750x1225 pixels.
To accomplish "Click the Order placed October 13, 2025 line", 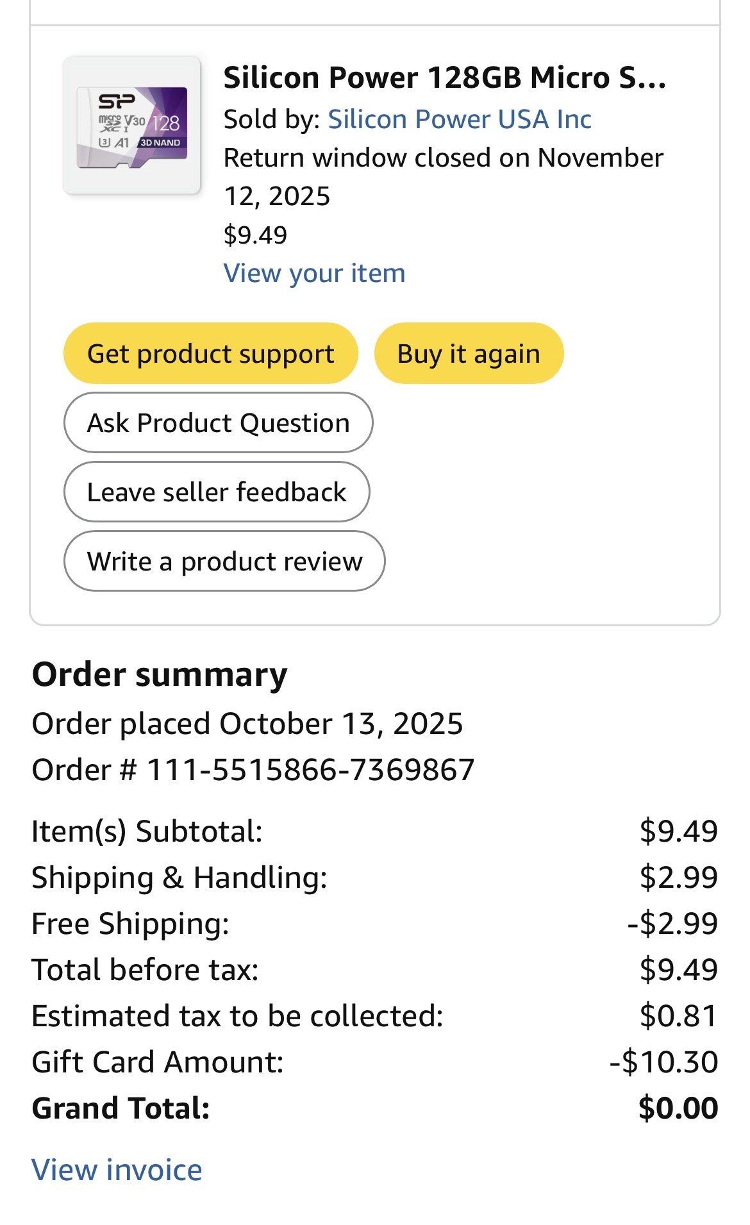I will pos(247,724).
